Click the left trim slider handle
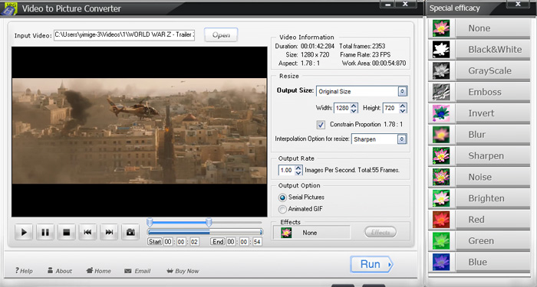 (150, 223)
